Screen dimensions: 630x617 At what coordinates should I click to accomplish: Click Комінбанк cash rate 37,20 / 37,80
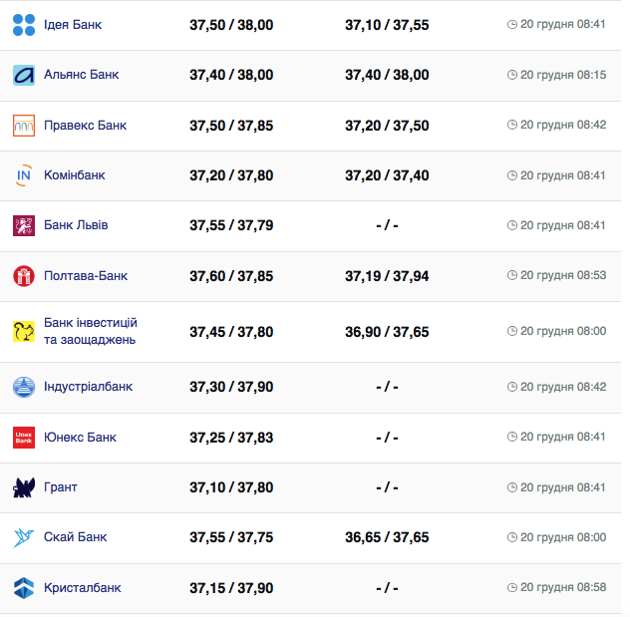pos(231,175)
